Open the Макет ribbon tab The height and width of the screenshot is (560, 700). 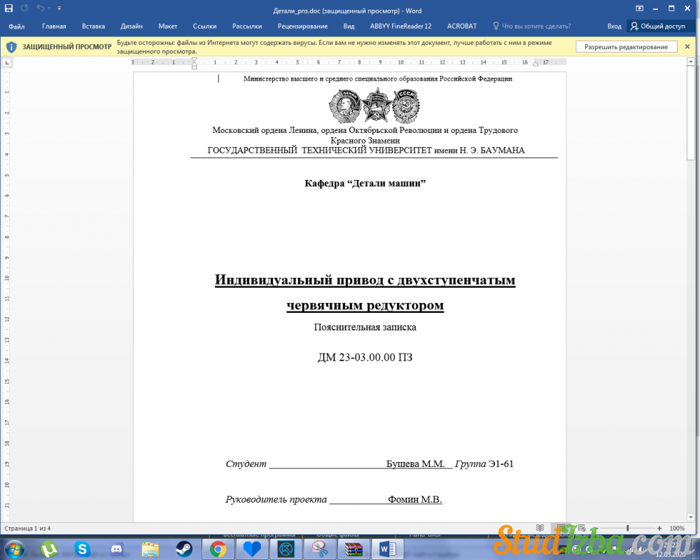[x=168, y=27]
